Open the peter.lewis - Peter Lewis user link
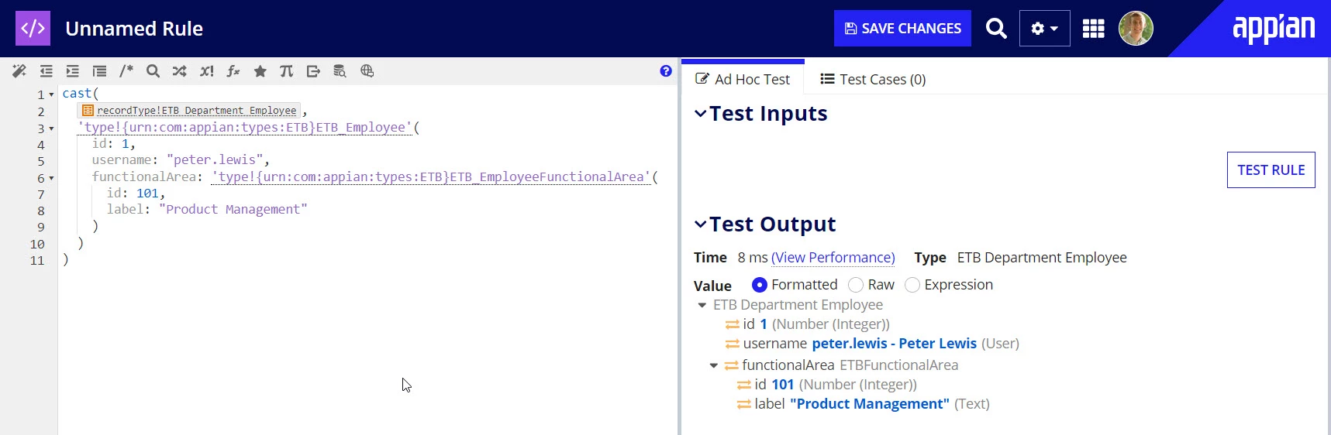Image resolution: width=1331 pixels, height=435 pixels. tap(894, 344)
